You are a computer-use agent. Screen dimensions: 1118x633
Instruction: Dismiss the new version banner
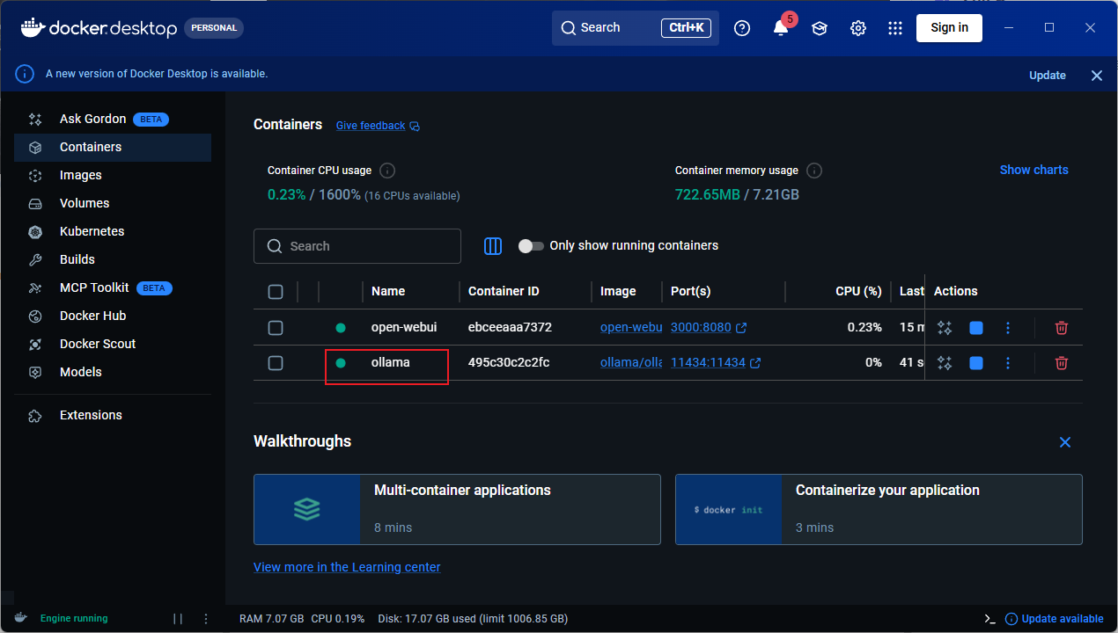pyautogui.click(x=1097, y=76)
